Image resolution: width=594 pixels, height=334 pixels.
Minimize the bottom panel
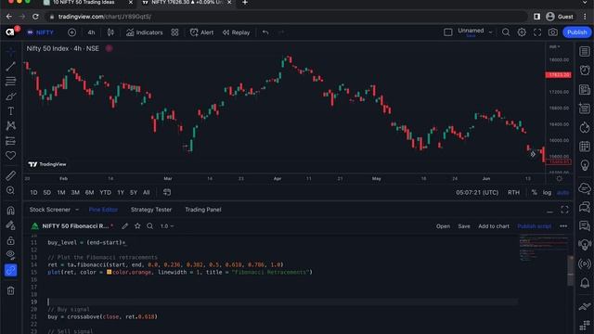(549, 211)
